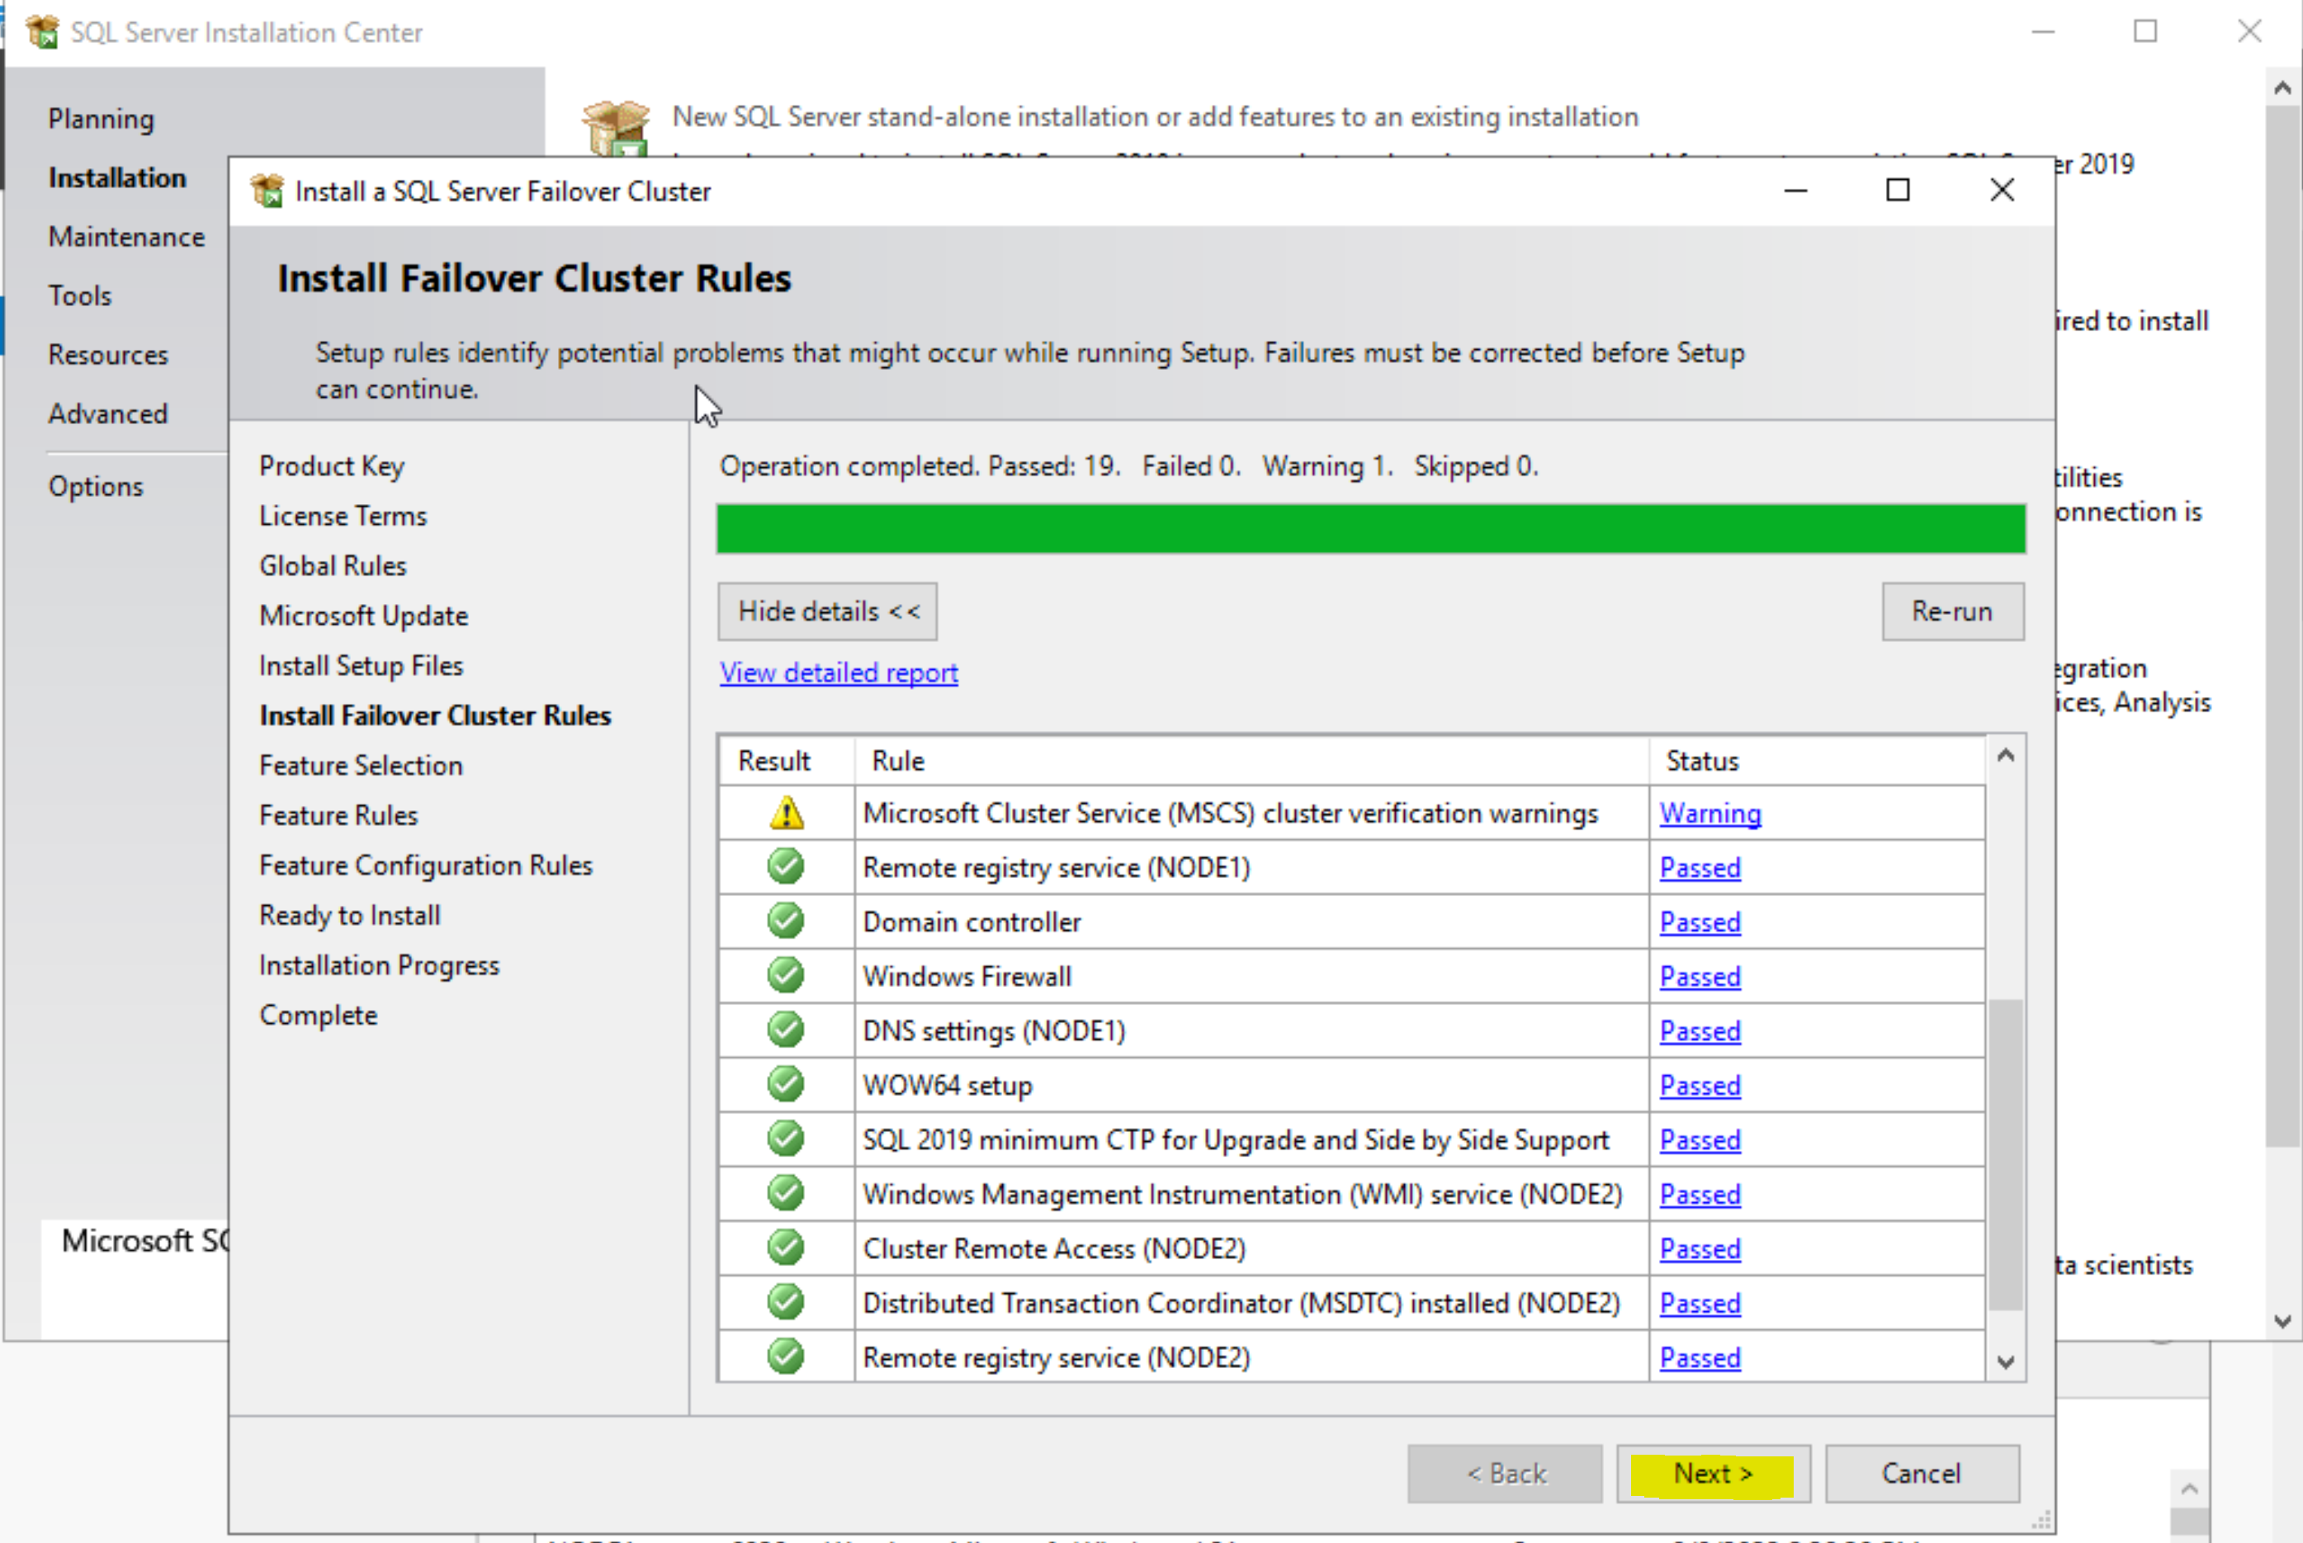Viewport: 2303px width, 1543px height.
Task: Click the Install Setup Files step
Action: [360, 666]
